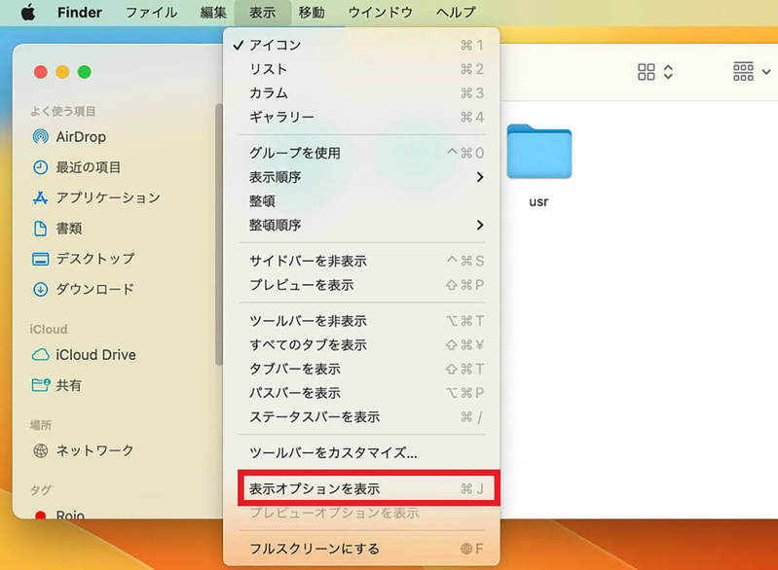Click the sidebar scrollbar
778x570 pixels.
[x=218, y=234]
